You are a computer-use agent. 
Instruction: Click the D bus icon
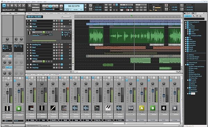point(175,108)
